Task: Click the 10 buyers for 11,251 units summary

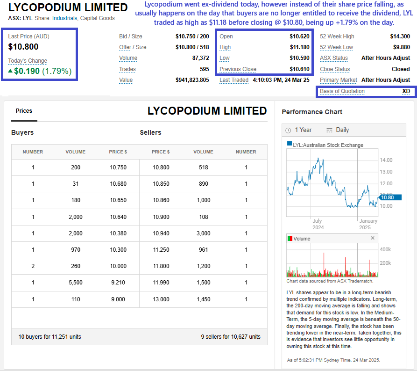Action: 49,337
